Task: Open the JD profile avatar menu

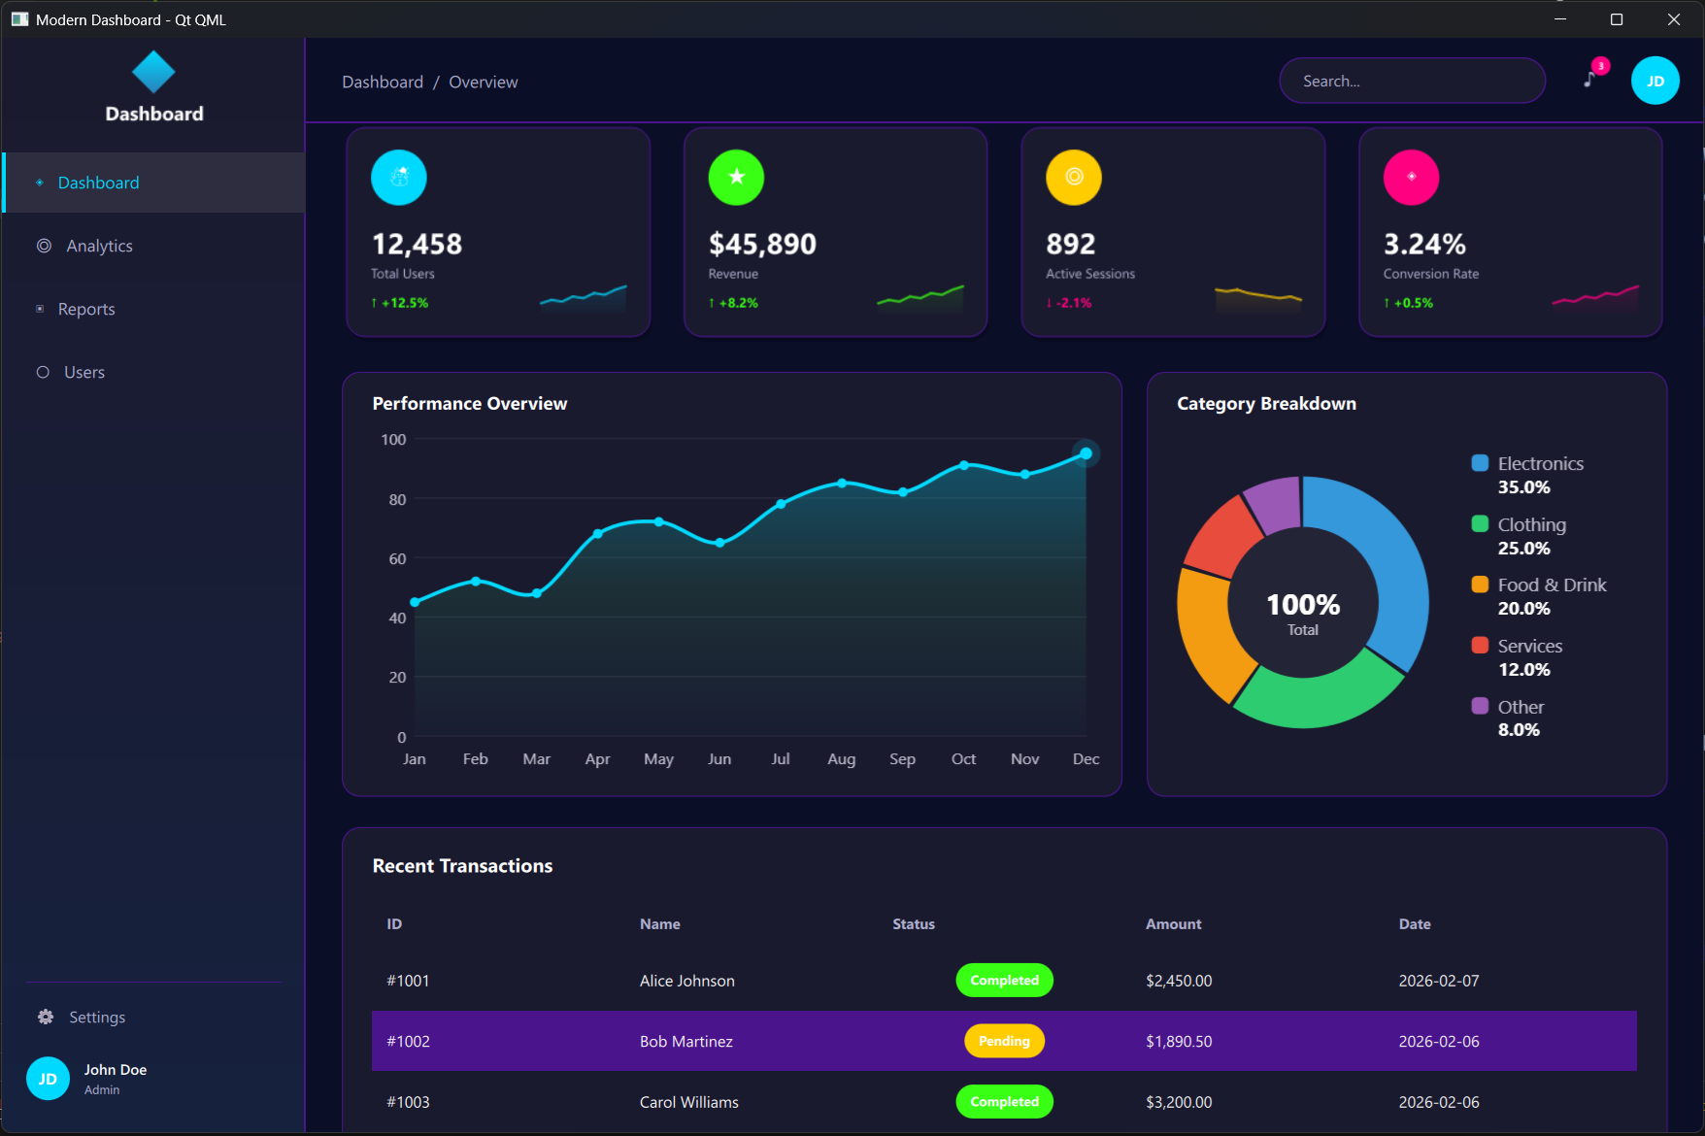Action: (x=1655, y=80)
